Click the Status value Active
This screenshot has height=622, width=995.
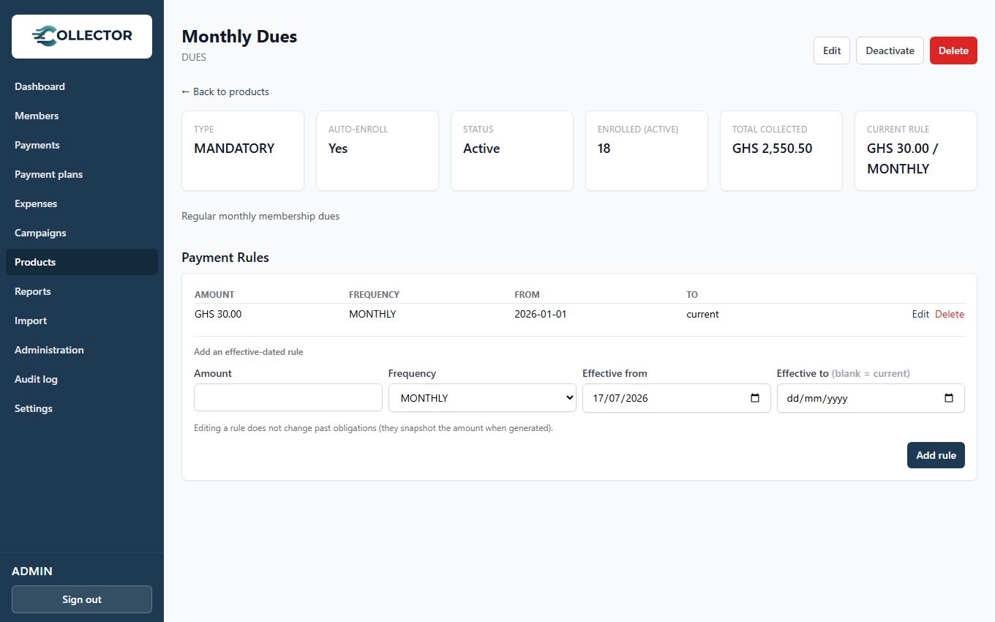(x=481, y=149)
